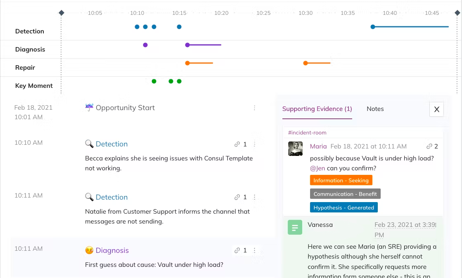The height and width of the screenshot is (278, 462).
Task: Click the Information - Seeking tag
Action: [x=341, y=180]
